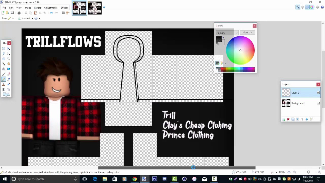Select the Rectangle Select tool
Screen dimensions: 325x183
click(4, 49)
